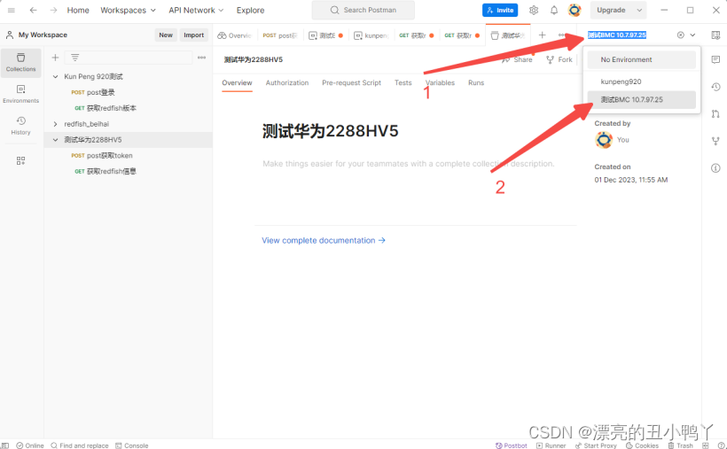Open a new tab with plus button

click(x=543, y=35)
